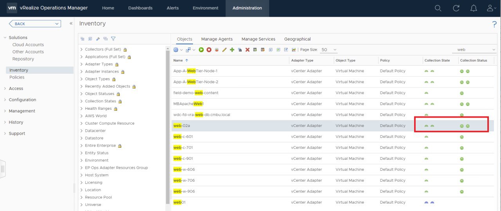Viewport: 501px width, 211px height.
Task: Switch to the Manage Services tab
Action: tap(258, 39)
